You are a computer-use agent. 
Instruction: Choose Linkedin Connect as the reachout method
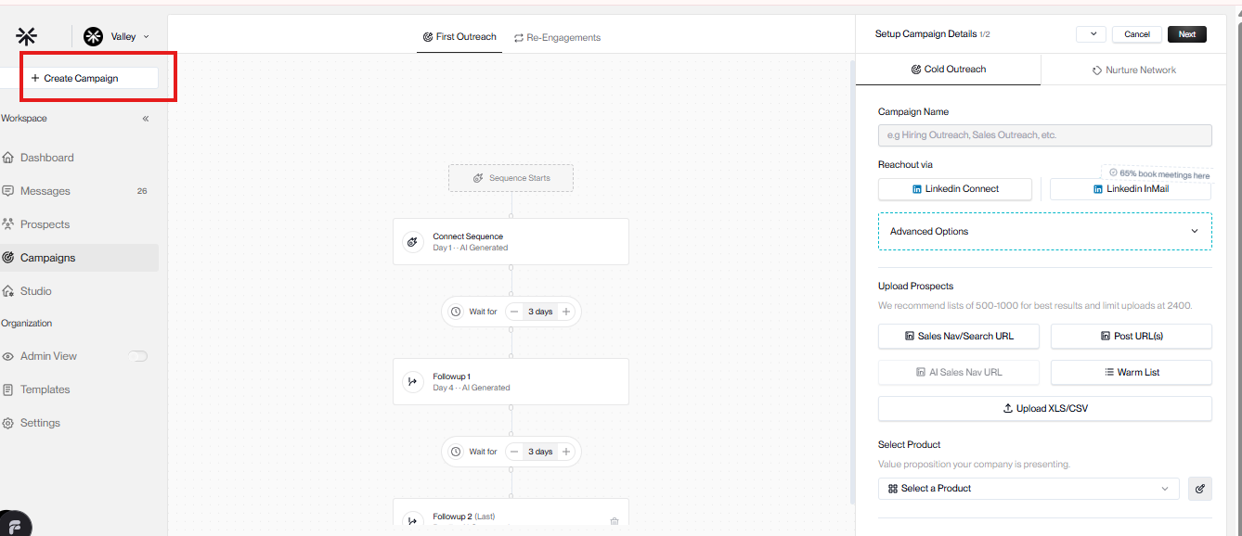pos(955,189)
